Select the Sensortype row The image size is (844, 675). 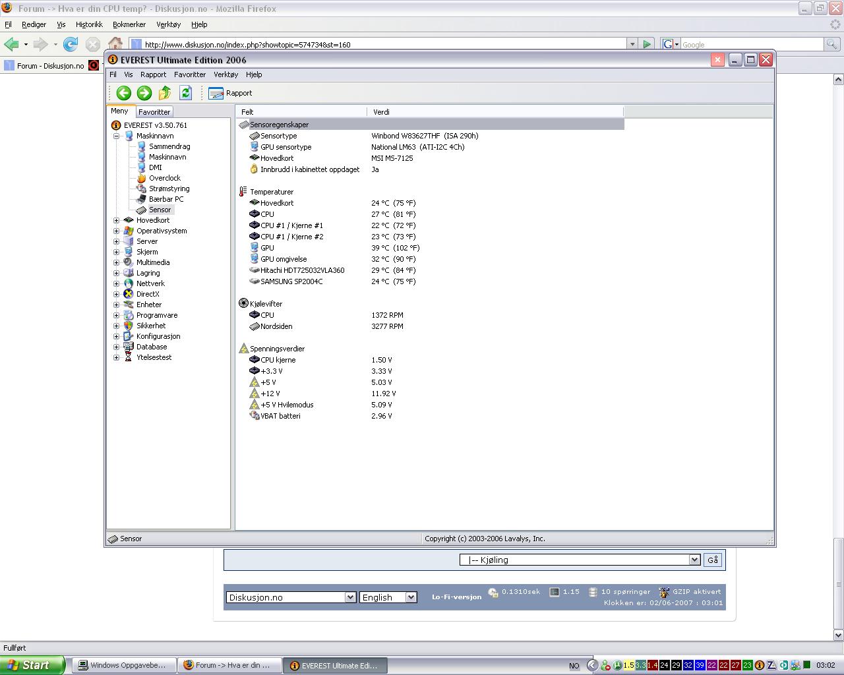coord(430,136)
